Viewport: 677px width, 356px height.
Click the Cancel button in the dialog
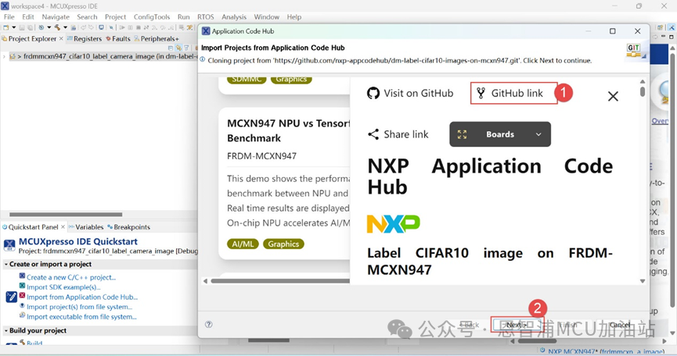pyautogui.click(x=620, y=325)
